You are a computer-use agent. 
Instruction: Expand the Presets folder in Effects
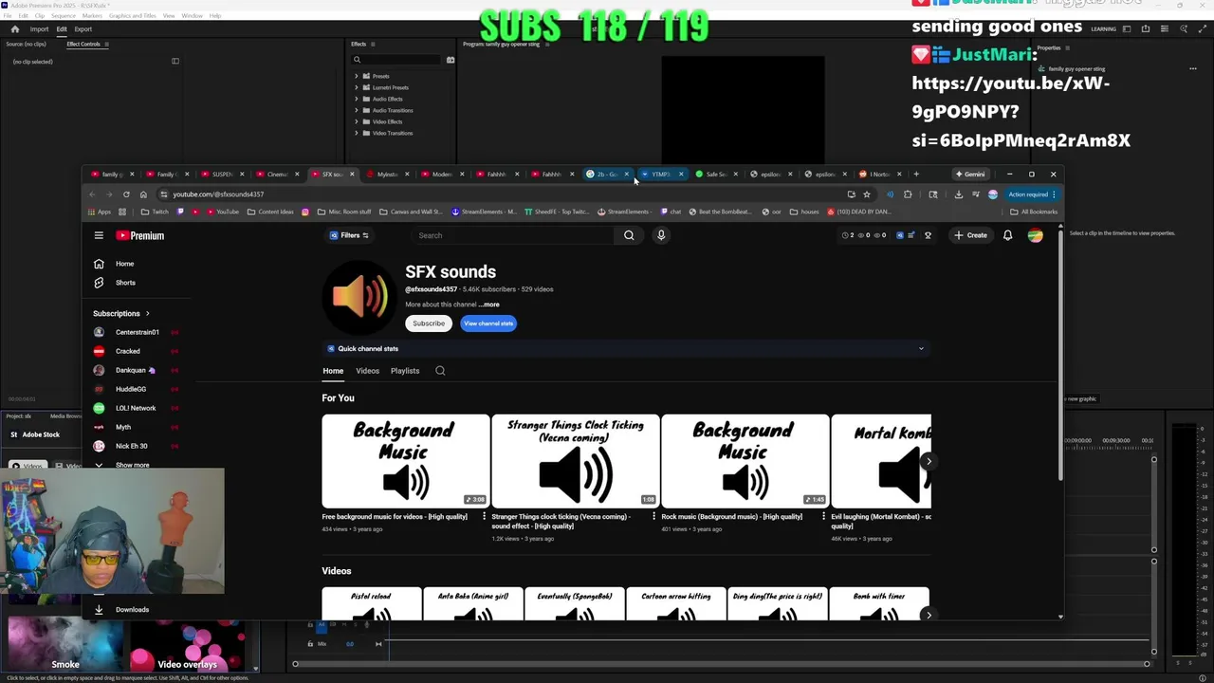click(357, 76)
